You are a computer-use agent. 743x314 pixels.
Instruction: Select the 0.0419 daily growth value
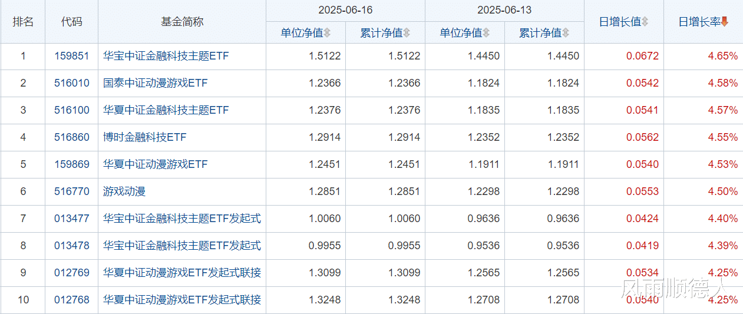643,246
